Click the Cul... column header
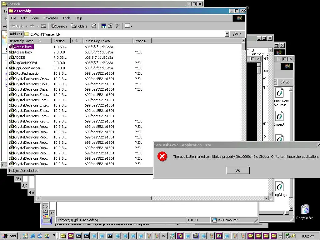 coord(77,41)
